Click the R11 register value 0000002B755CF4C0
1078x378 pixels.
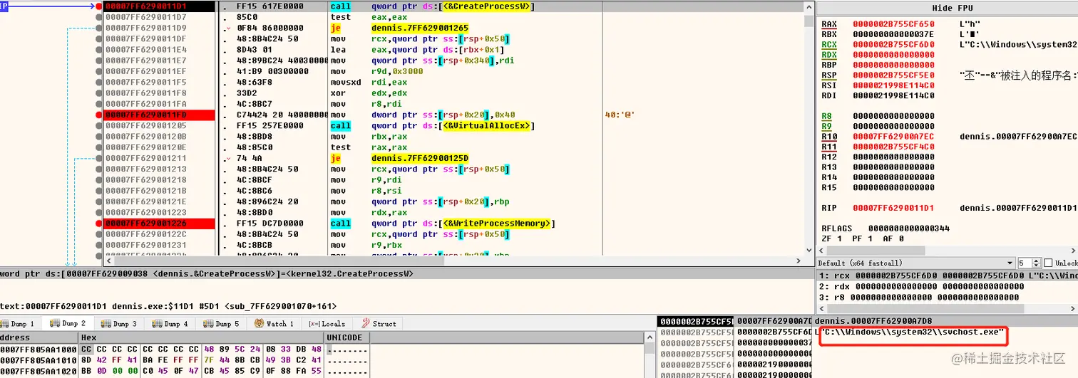893,146
